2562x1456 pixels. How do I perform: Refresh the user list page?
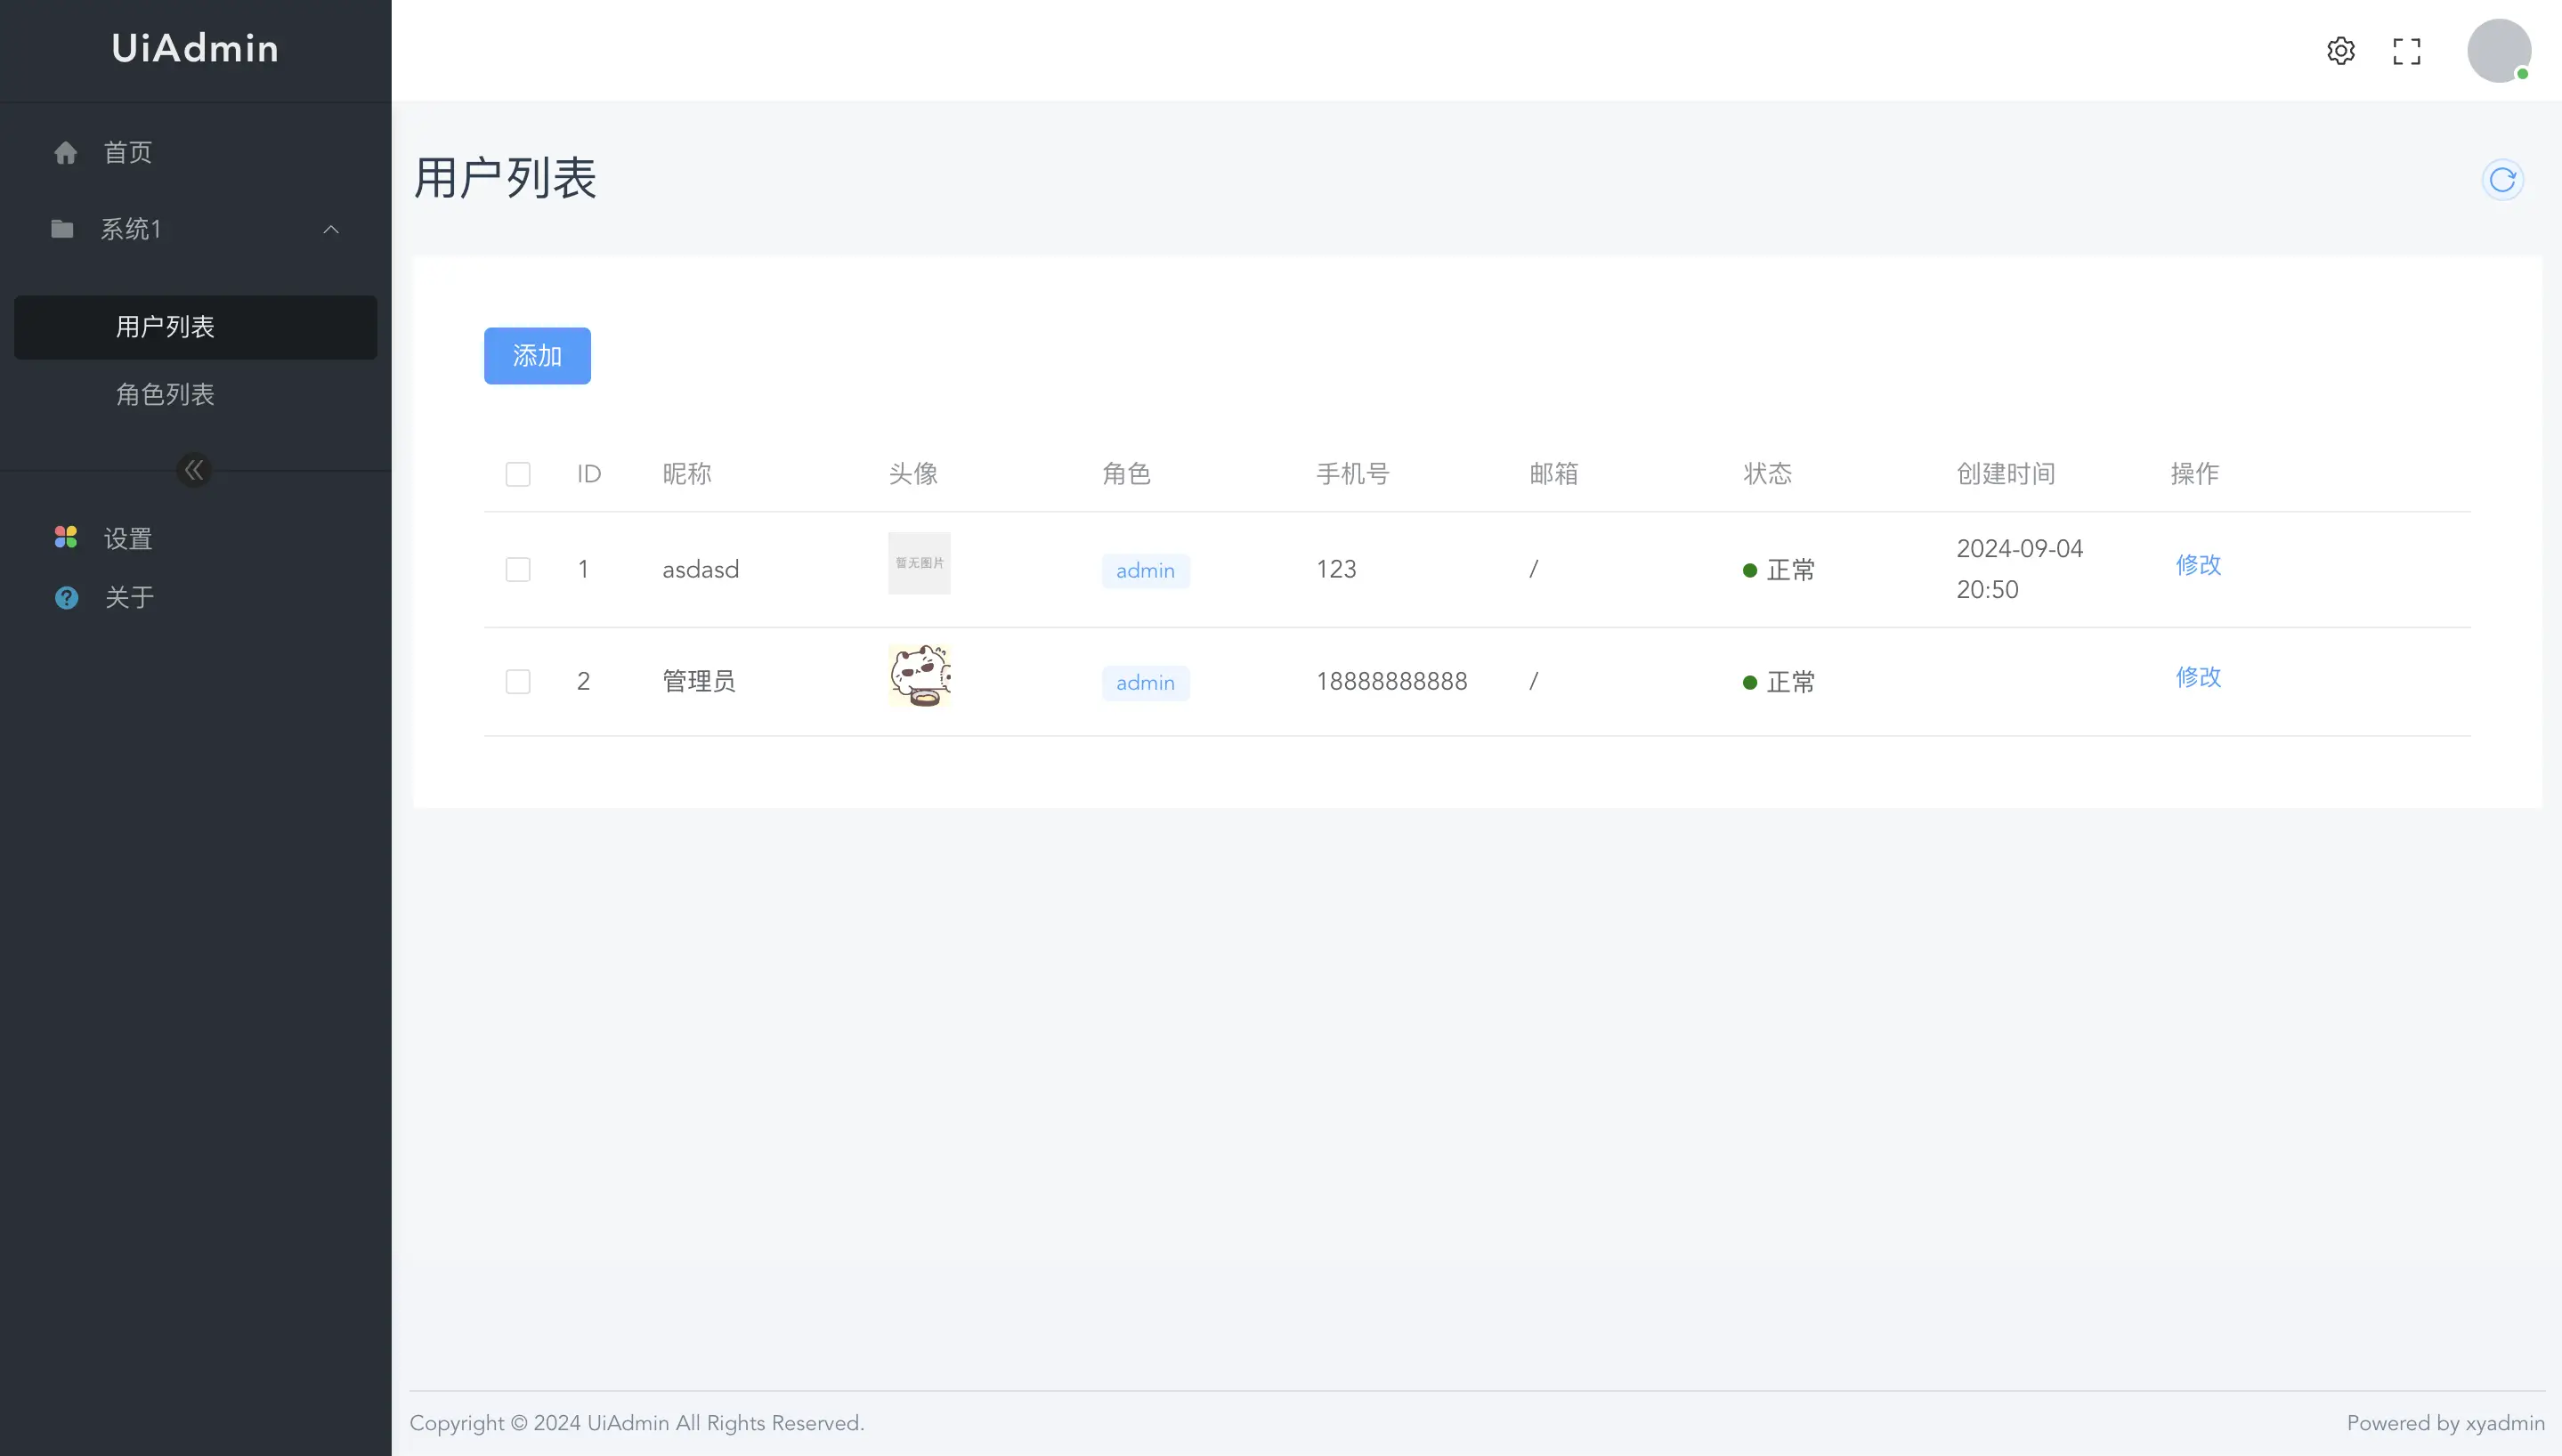2503,179
